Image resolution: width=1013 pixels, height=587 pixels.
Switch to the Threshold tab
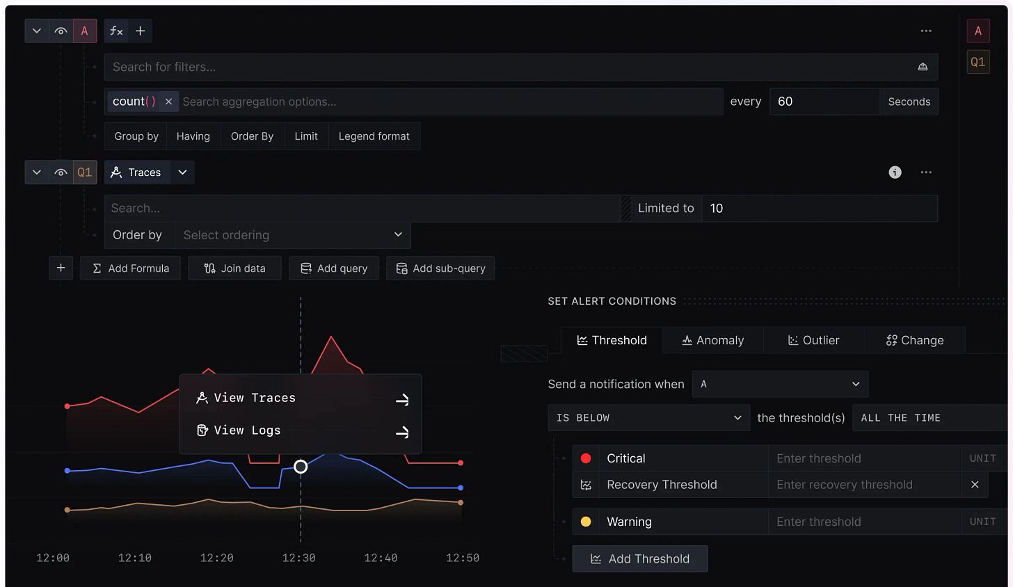click(612, 340)
